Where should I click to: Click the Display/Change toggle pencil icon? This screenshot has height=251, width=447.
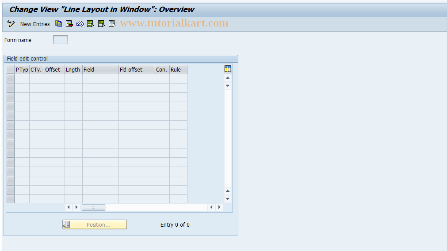click(11, 24)
